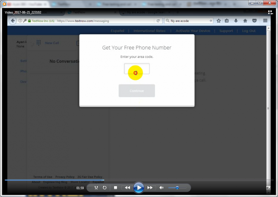
Task: Click the Continue button
Action: pos(137,91)
